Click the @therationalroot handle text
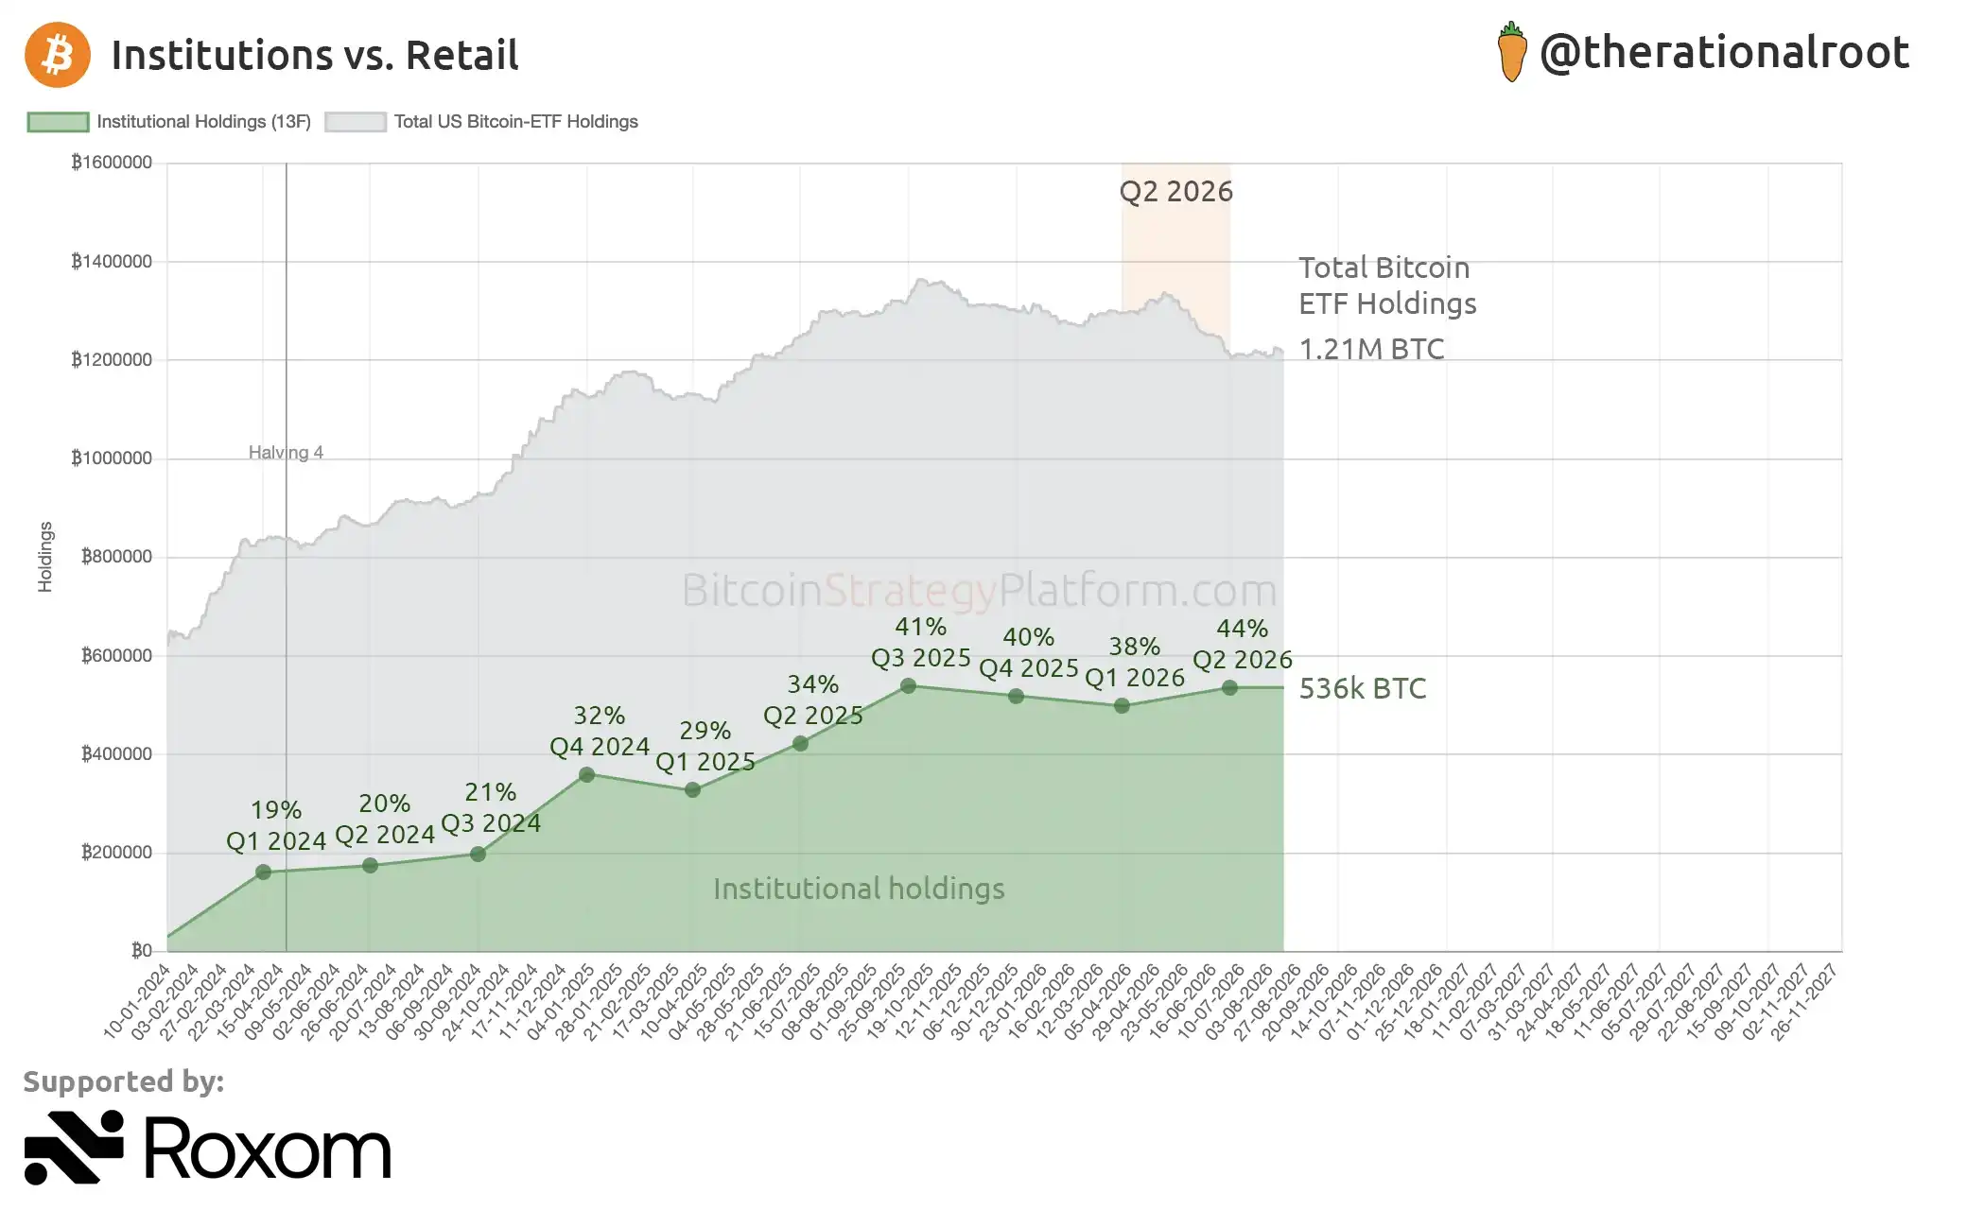 point(1724,53)
